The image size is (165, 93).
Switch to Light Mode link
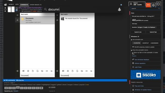pyautogui.click(x=138, y=67)
